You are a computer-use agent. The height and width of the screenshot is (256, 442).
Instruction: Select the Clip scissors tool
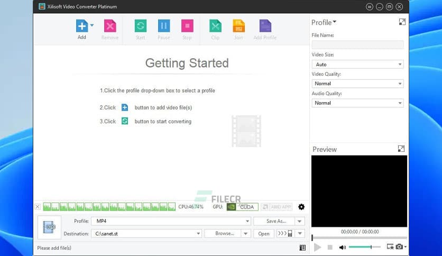(215, 26)
